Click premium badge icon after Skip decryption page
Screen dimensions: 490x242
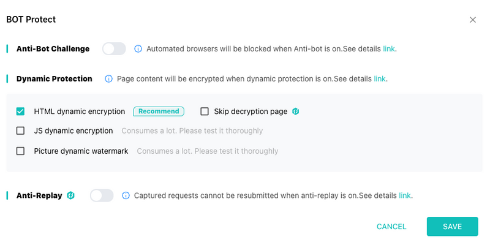[x=296, y=112]
